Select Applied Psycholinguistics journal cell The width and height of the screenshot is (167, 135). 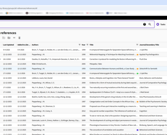click(149, 54)
